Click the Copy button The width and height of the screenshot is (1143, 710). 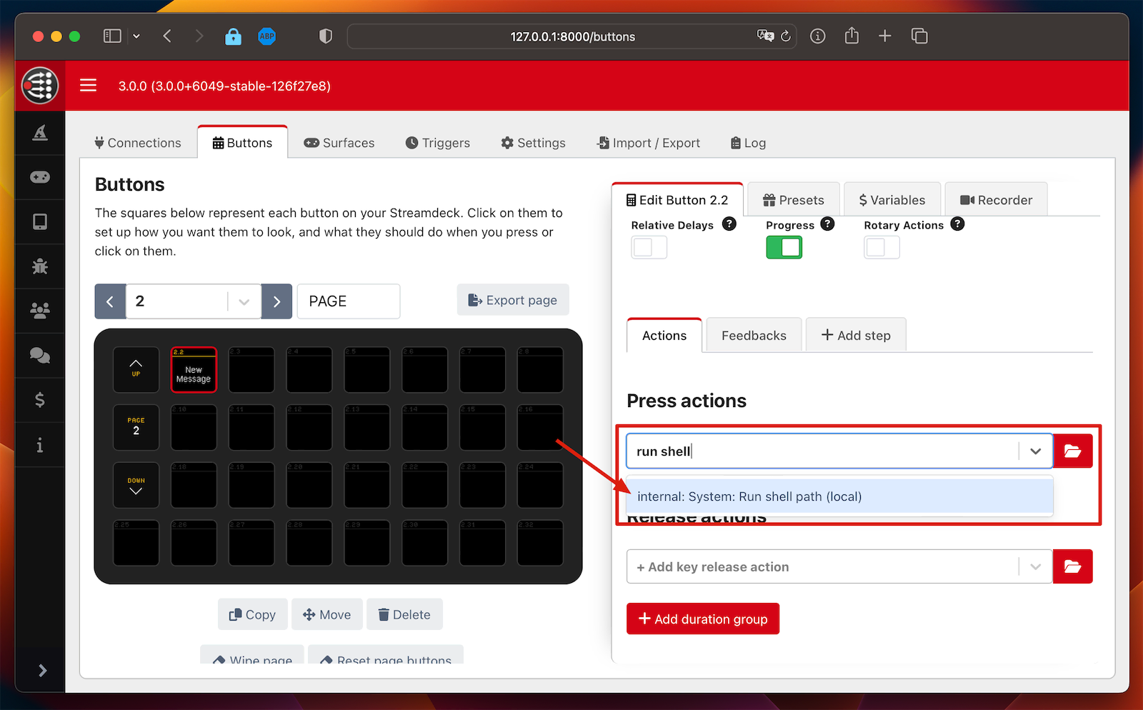(252, 614)
